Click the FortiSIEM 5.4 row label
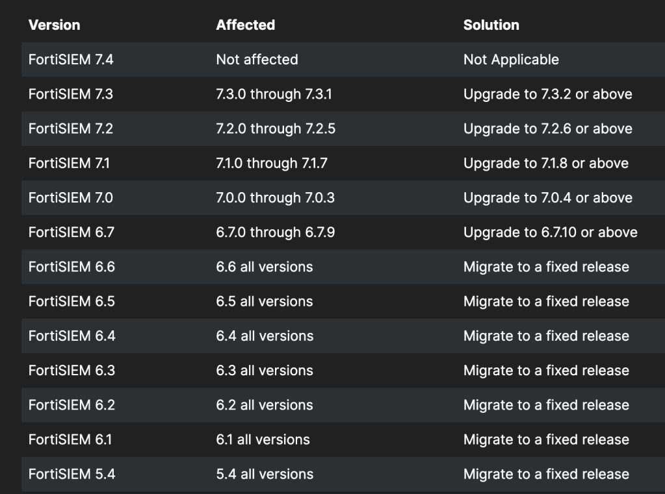Screen dimensions: 665x494 tap(72, 474)
